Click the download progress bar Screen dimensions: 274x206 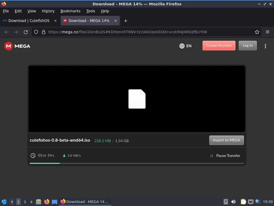point(137,163)
